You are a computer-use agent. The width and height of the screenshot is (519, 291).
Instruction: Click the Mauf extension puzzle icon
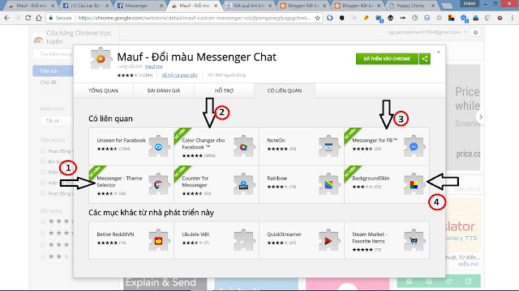(x=101, y=58)
